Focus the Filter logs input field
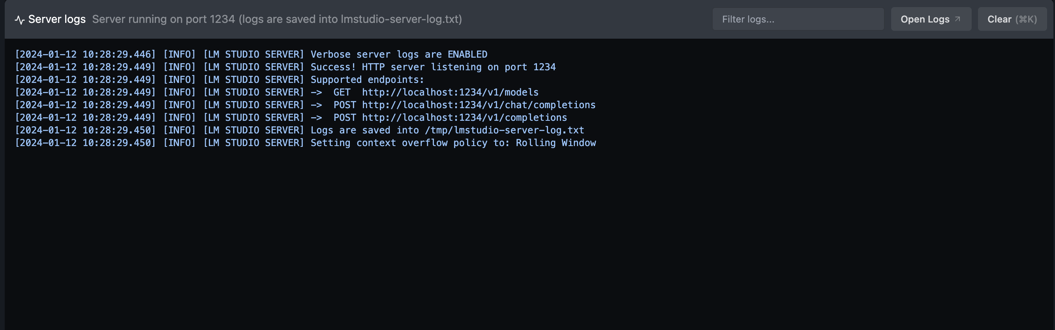Viewport: 1055px width, 330px height. [798, 19]
